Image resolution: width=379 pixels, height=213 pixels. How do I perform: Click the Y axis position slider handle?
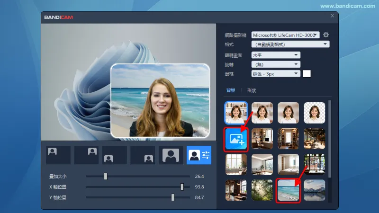tap(173, 197)
